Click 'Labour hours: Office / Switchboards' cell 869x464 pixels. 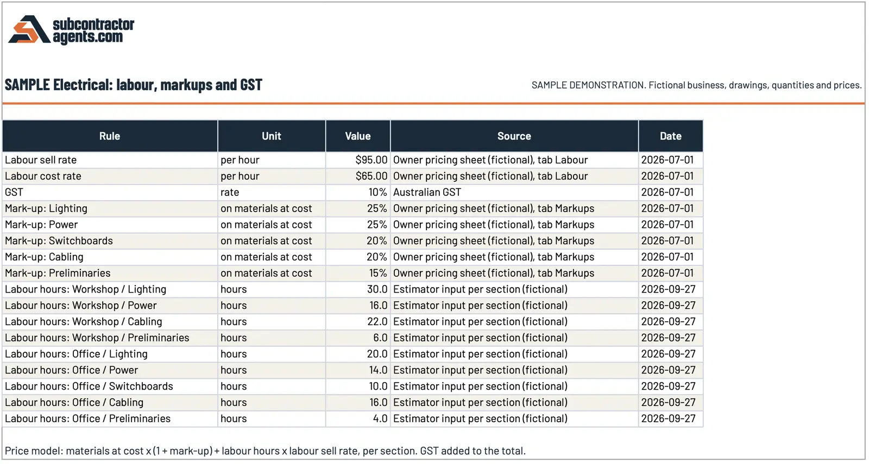[x=110, y=386]
